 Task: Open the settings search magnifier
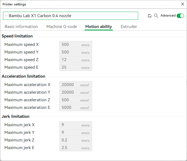[156, 16]
